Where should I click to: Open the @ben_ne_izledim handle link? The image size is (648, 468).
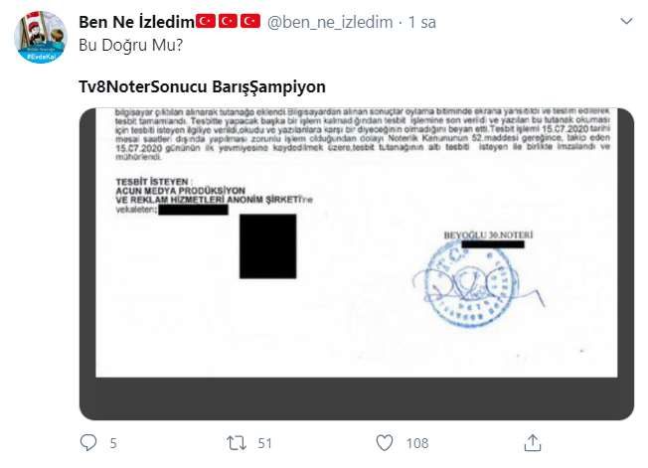click(x=330, y=22)
